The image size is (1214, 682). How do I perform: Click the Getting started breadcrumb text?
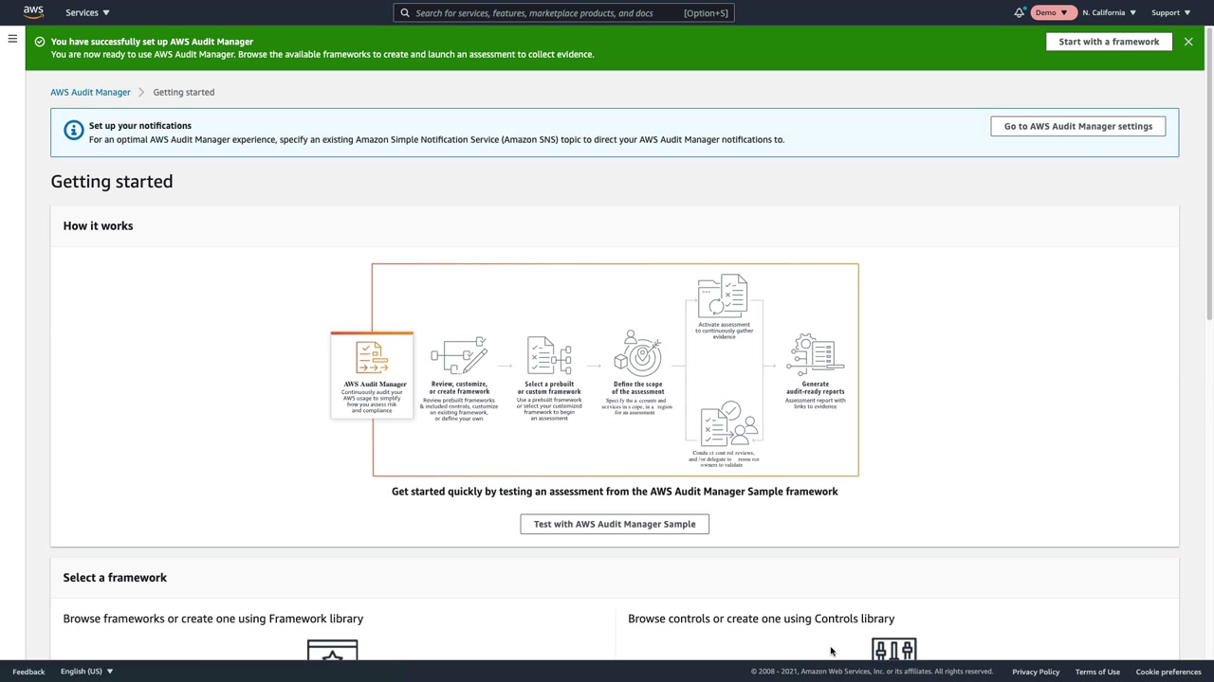click(184, 92)
